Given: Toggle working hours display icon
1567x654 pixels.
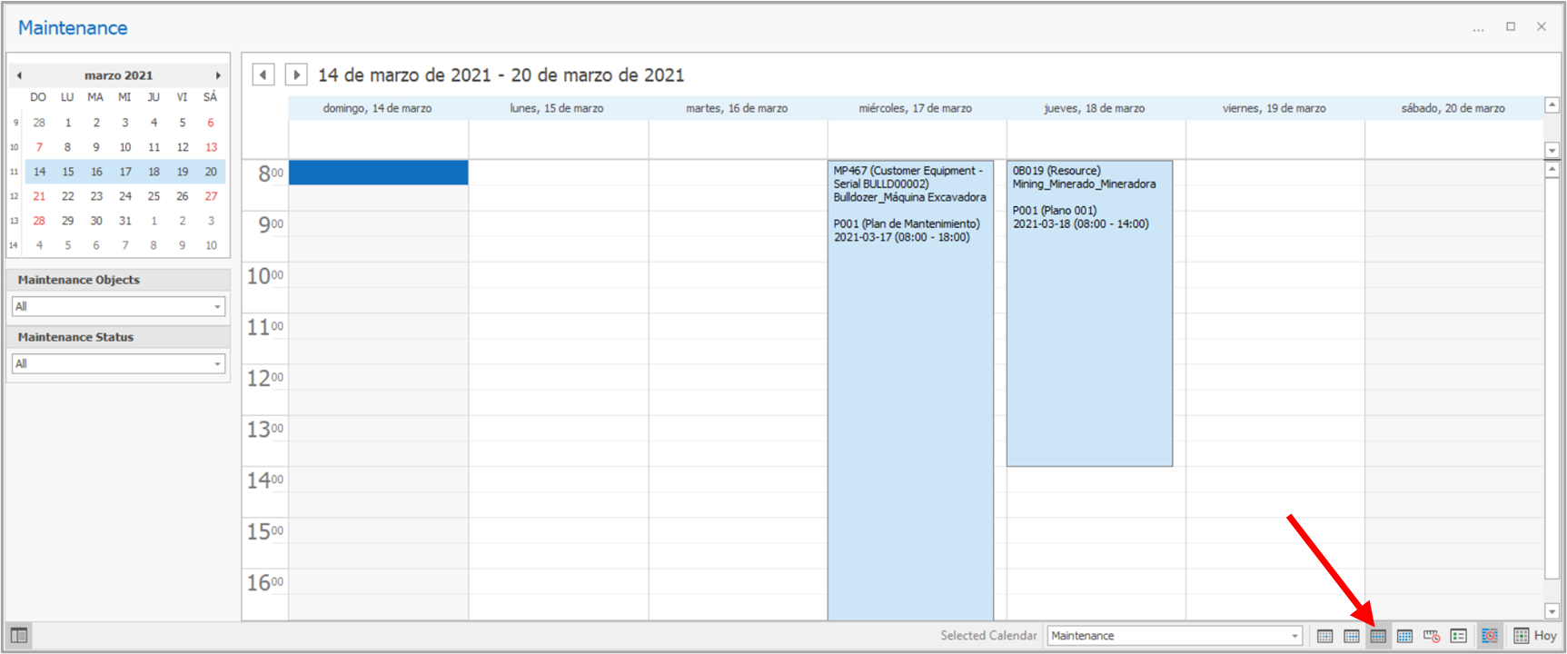Looking at the screenshot, I should pos(1490,636).
